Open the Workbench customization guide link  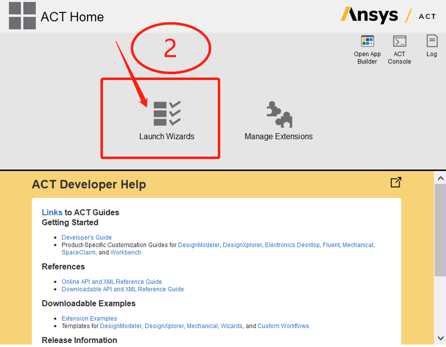(126, 252)
